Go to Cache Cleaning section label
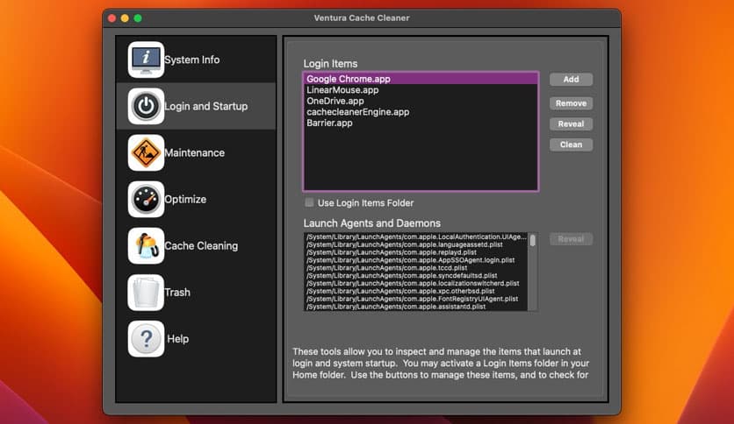The width and height of the screenshot is (734, 424). point(201,246)
